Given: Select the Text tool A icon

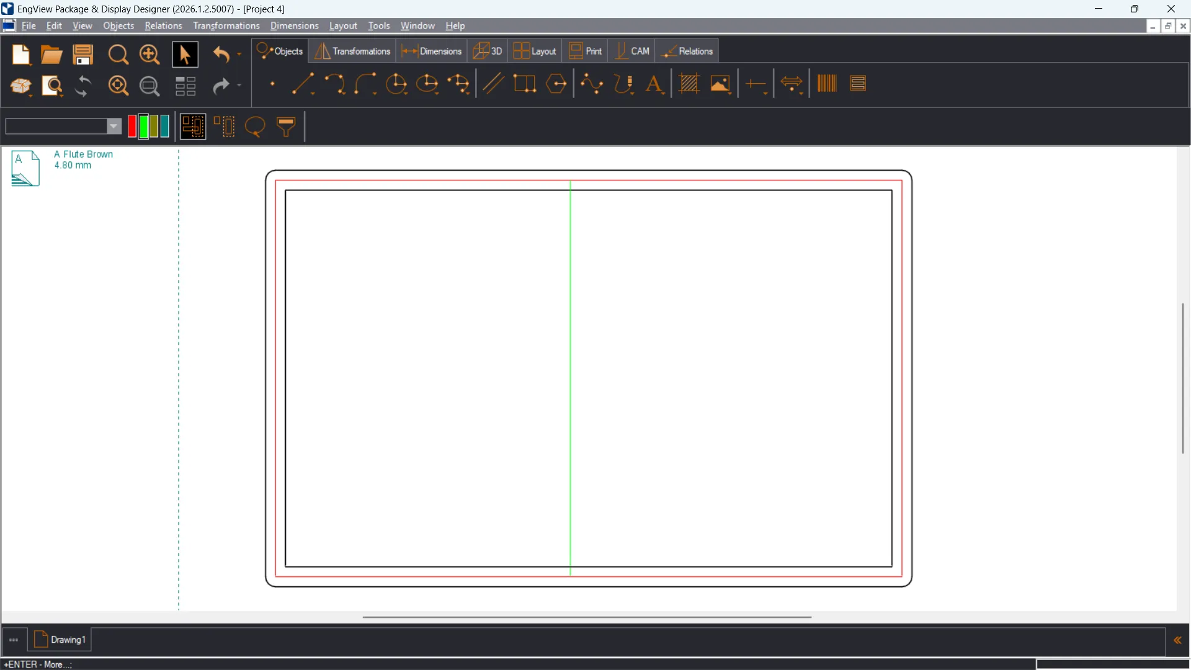Looking at the screenshot, I should pyautogui.click(x=655, y=84).
